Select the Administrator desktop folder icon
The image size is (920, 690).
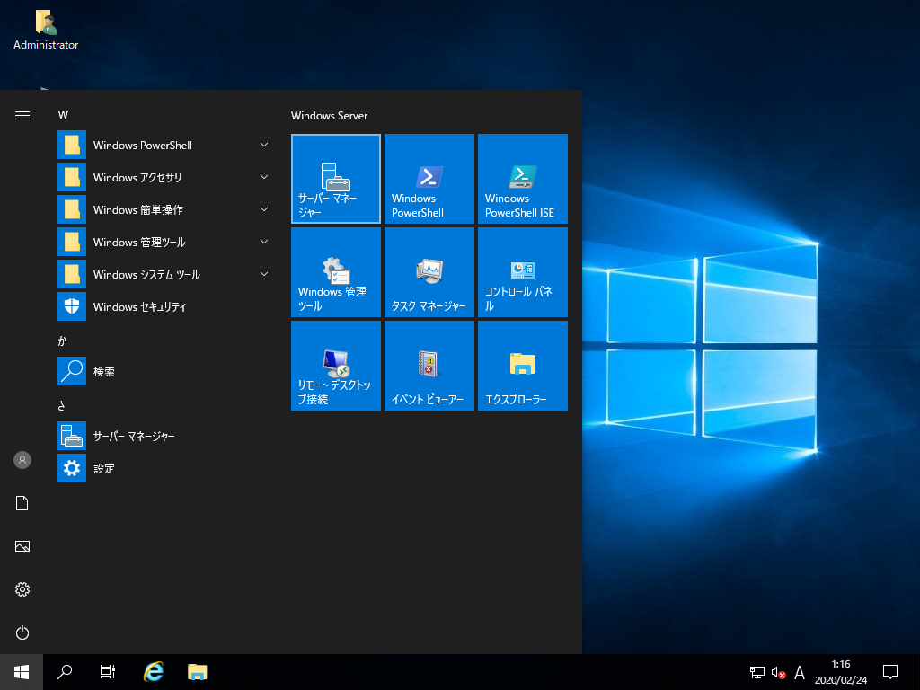coord(46,30)
